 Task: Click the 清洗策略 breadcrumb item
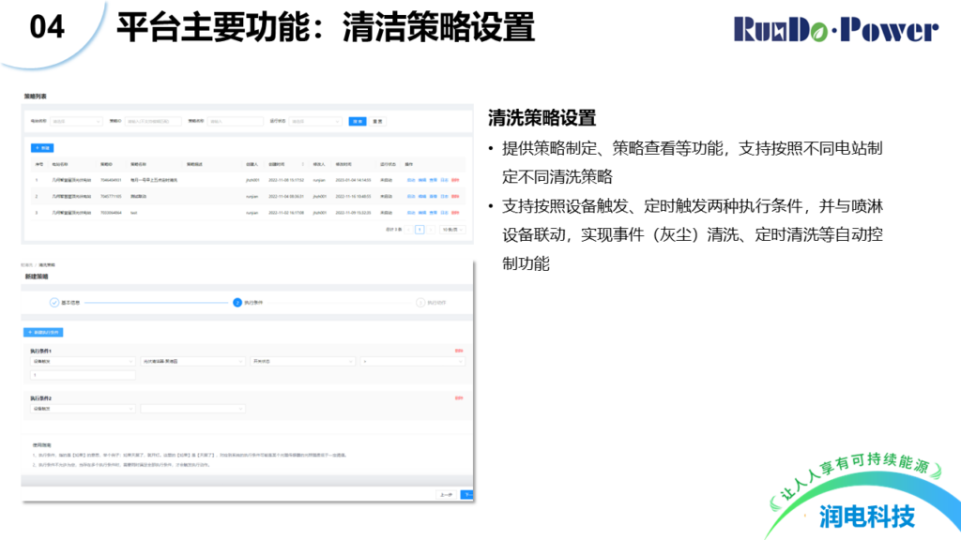(x=47, y=265)
